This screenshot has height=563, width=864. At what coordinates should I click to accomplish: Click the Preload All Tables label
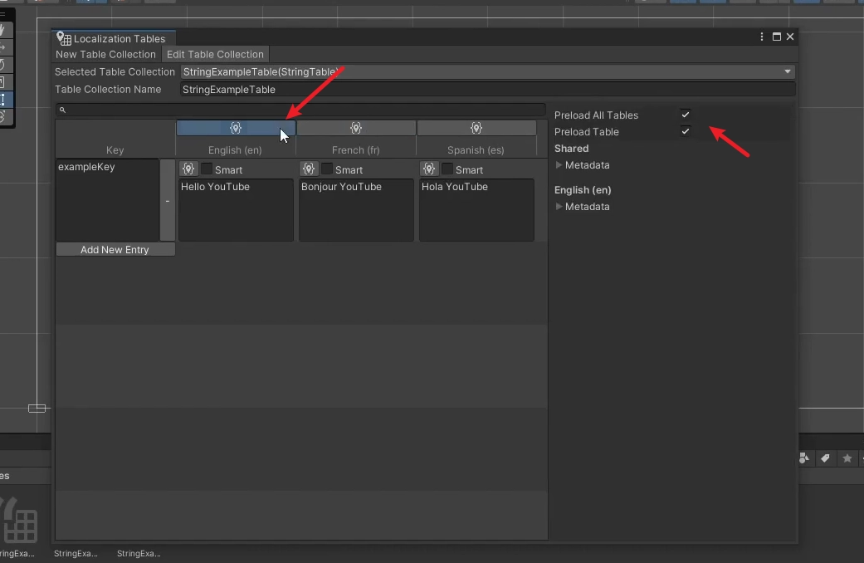pos(596,115)
